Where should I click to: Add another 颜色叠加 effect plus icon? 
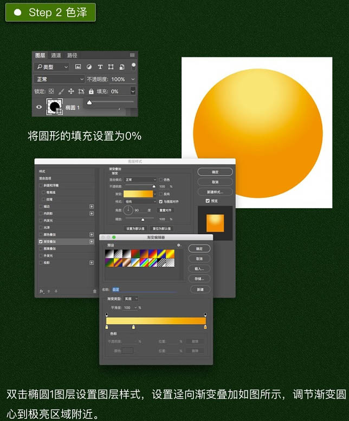click(92, 235)
